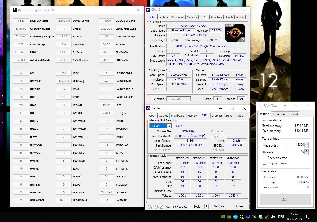Switch to About tab in lower CPU-Z window
317x222 pixels.
(240, 116)
